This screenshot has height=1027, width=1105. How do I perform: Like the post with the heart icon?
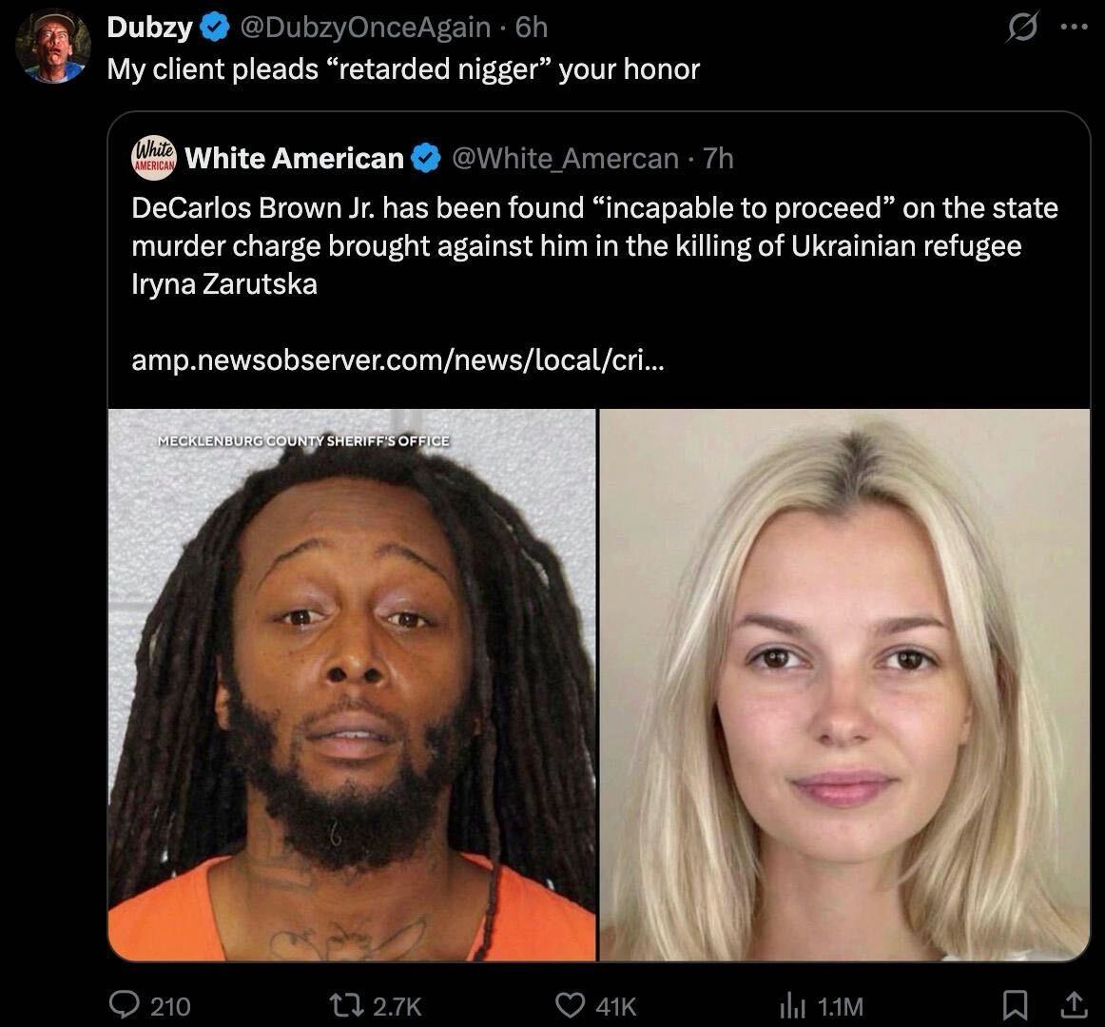570,1005
